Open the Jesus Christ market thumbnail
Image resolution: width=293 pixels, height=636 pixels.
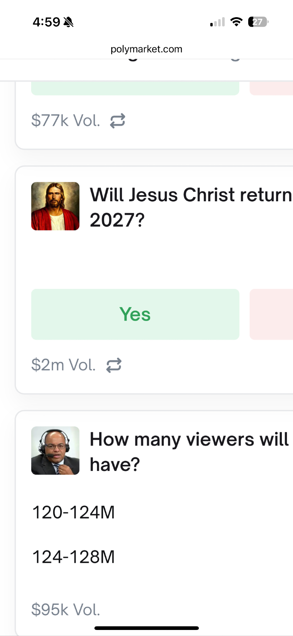tap(55, 206)
